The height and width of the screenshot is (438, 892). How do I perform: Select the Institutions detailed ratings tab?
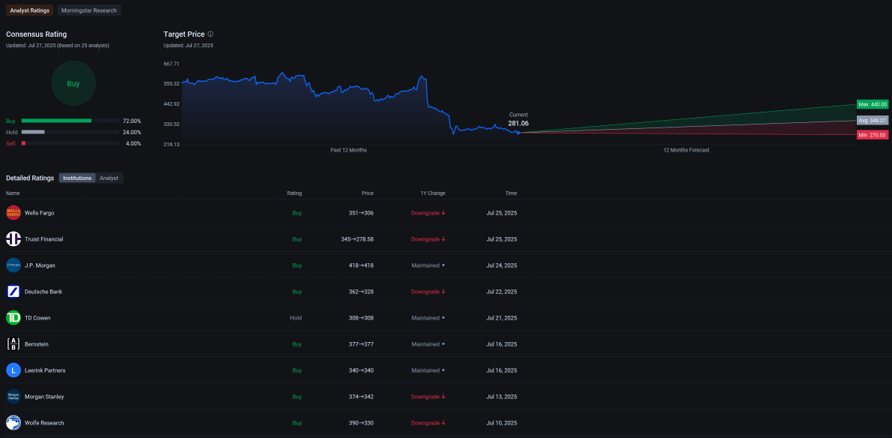click(77, 178)
